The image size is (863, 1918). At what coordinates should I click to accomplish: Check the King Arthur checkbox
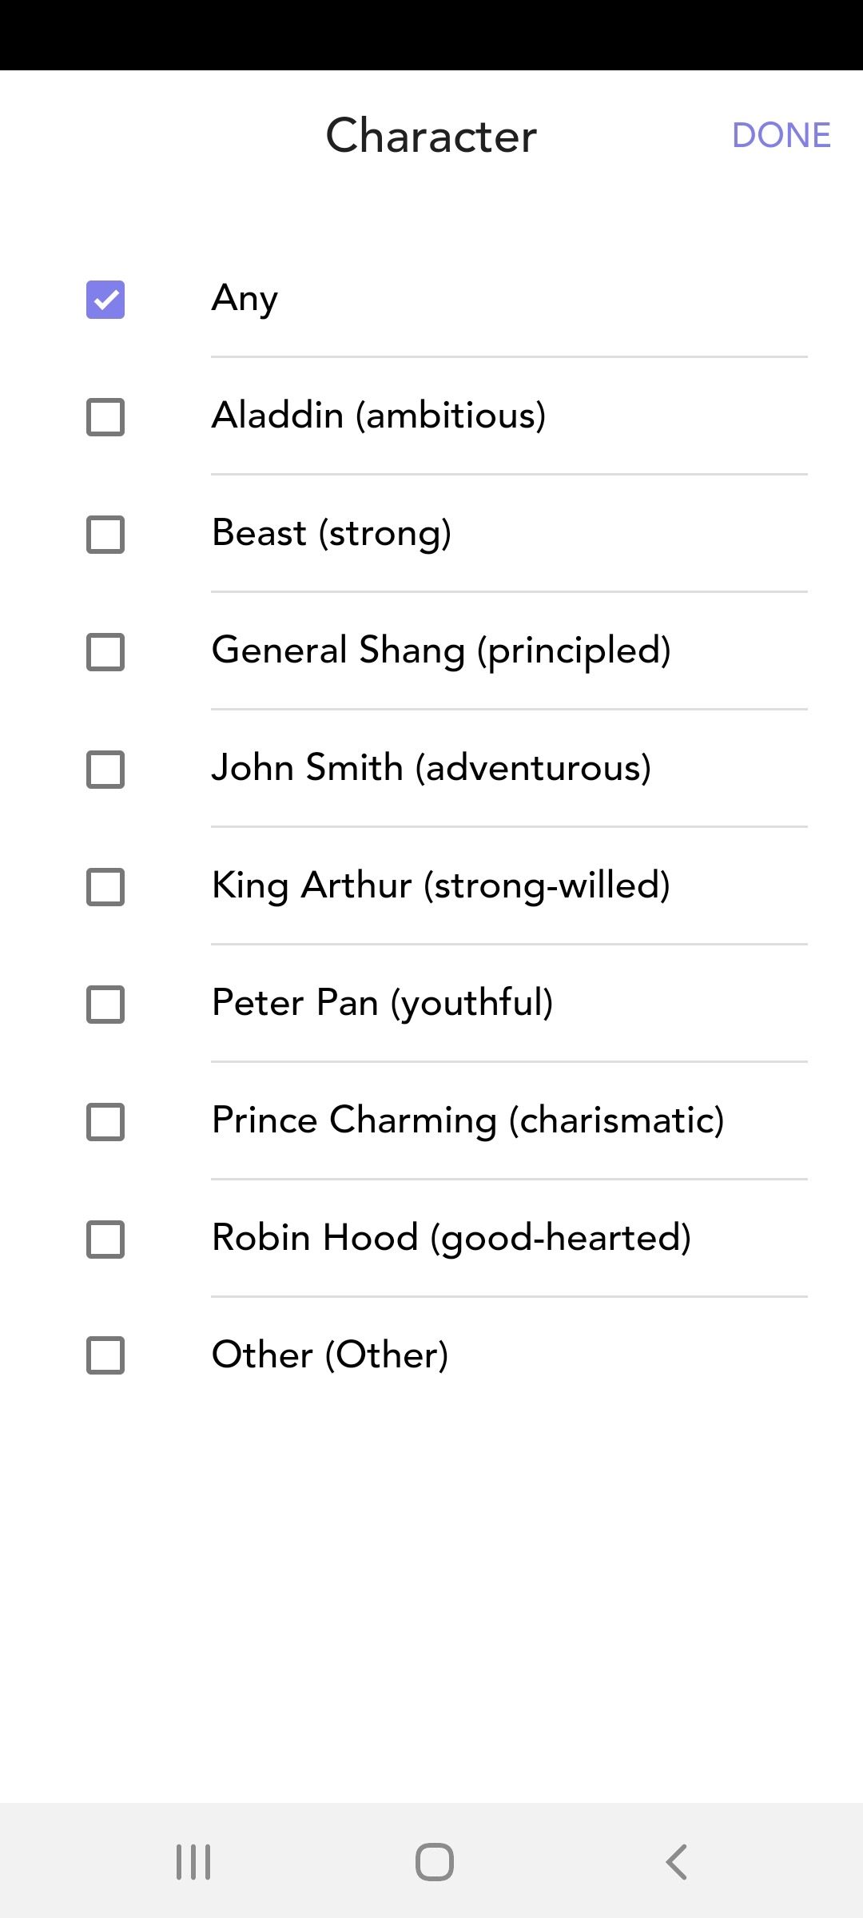click(105, 887)
